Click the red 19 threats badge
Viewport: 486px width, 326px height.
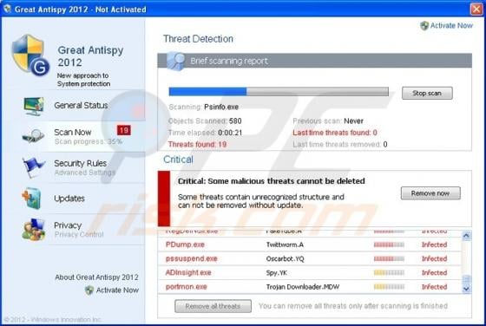(124, 130)
